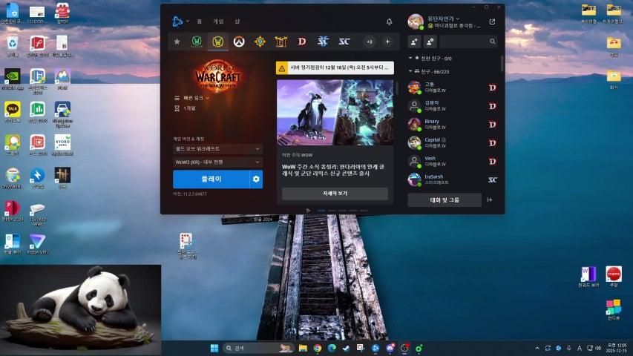Open the WoW news image thumbnail
The height and width of the screenshot is (356, 633).
pyautogui.click(x=335, y=113)
